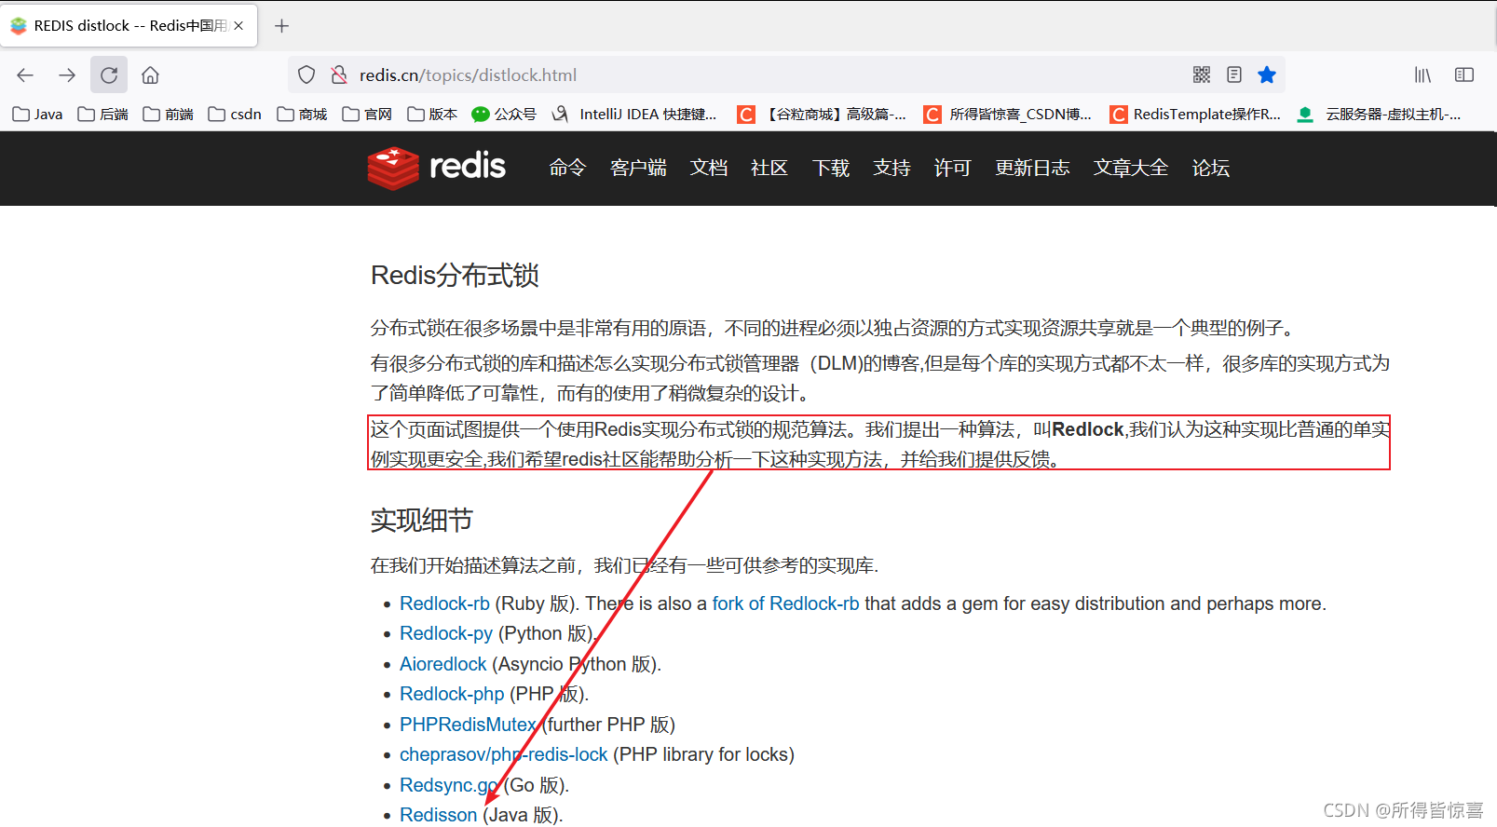Open the Java bookmarks folder
Image resolution: width=1497 pixels, height=827 pixels.
click(x=37, y=115)
